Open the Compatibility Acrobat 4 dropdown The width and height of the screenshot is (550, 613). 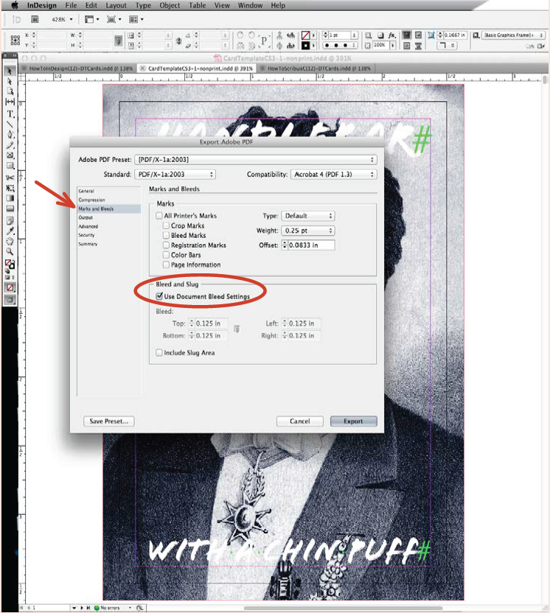pos(334,175)
